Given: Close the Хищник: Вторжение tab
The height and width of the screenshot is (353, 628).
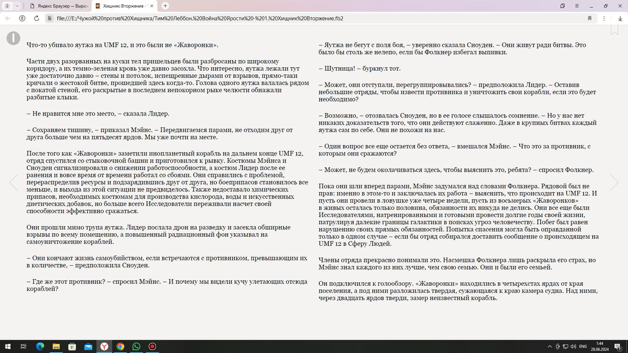Looking at the screenshot, I should [152, 6].
